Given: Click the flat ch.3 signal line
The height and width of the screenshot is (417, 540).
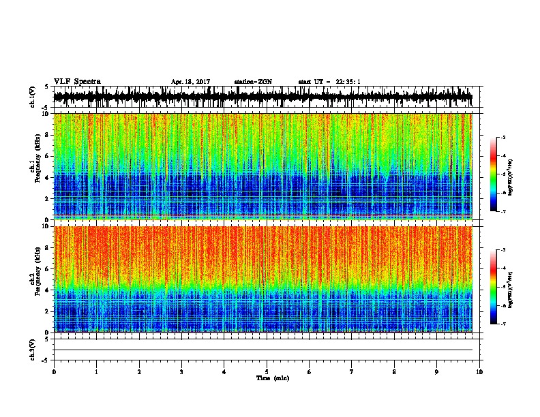Looking at the screenshot, I should (263, 350).
